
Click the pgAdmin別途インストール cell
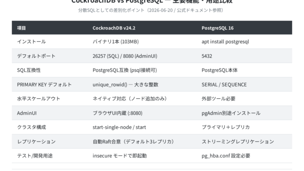[231, 113]
